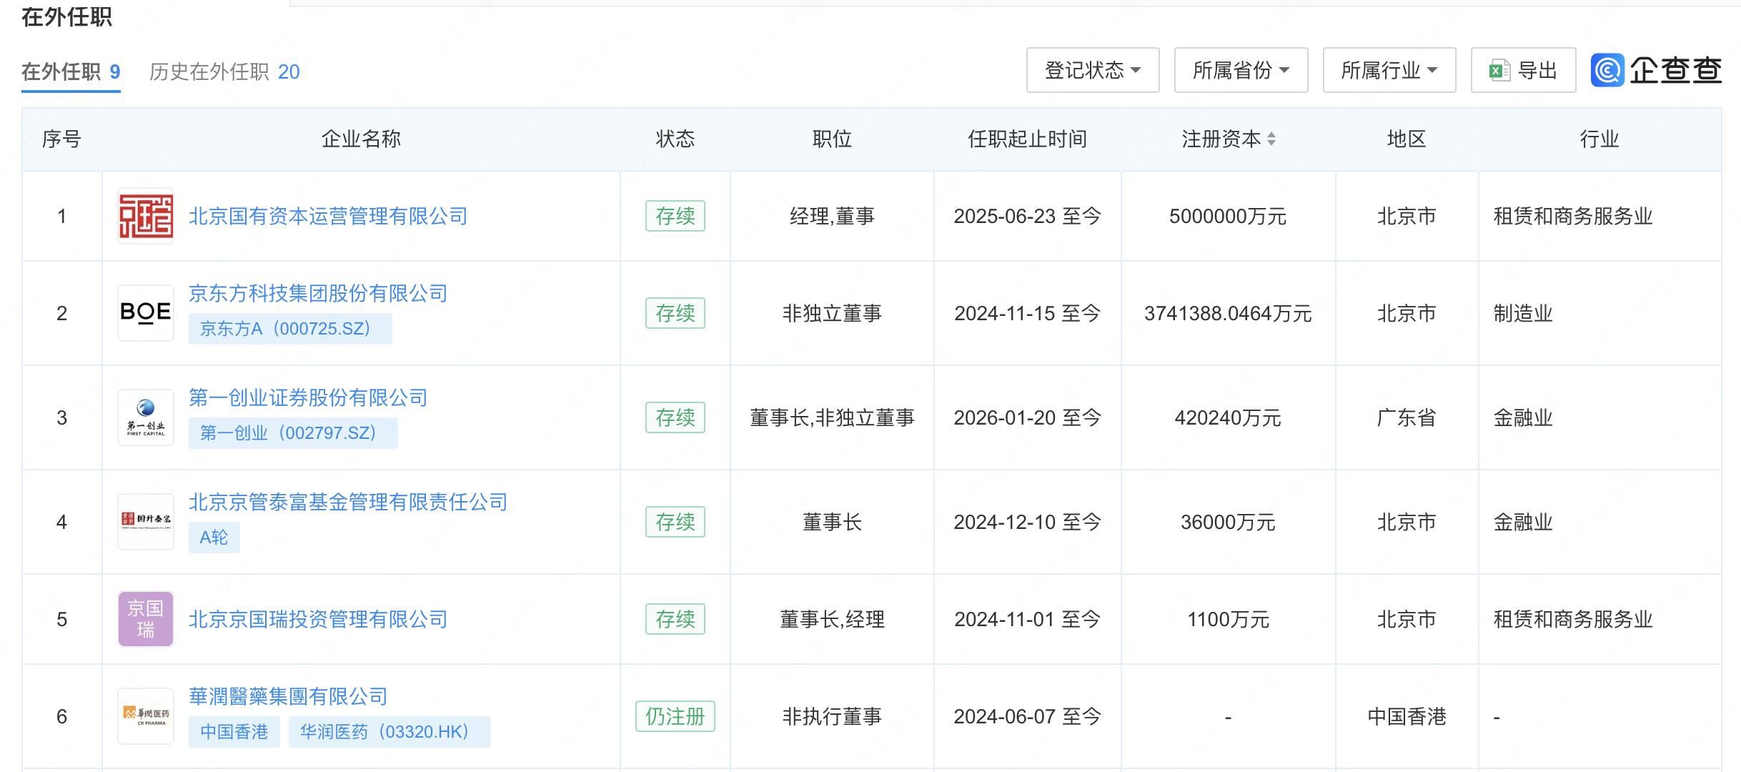Click the BOE company logo

(x=146, y=313)
